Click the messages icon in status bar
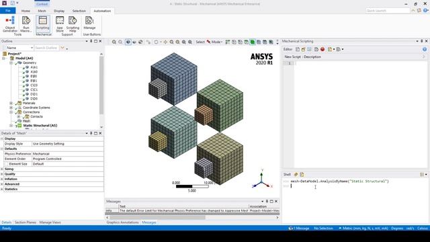430x242 pixels. [291, 229]
